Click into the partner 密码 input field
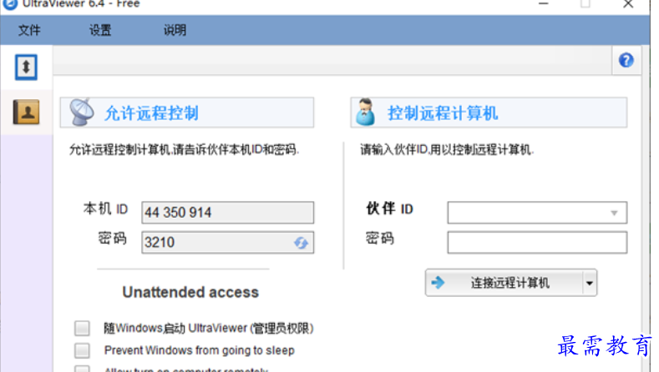Screen dimensions: 659x372 (537, 242)
